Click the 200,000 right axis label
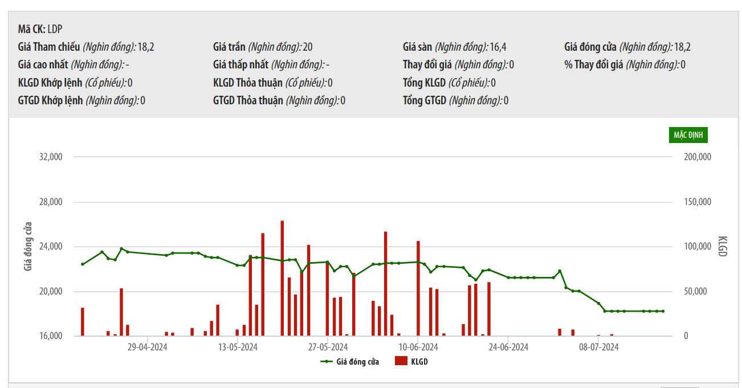 click(x=697, y=157)
